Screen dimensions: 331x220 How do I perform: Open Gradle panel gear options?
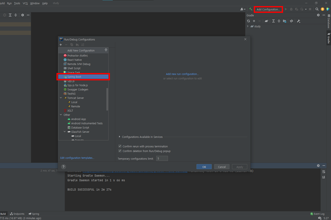click(318, 15)
